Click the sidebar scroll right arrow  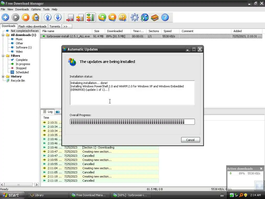[x=36, y=184]
